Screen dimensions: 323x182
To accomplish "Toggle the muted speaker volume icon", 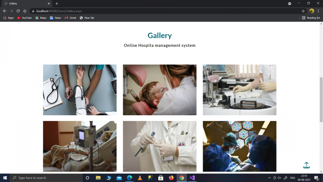I will tap(279, 178).
